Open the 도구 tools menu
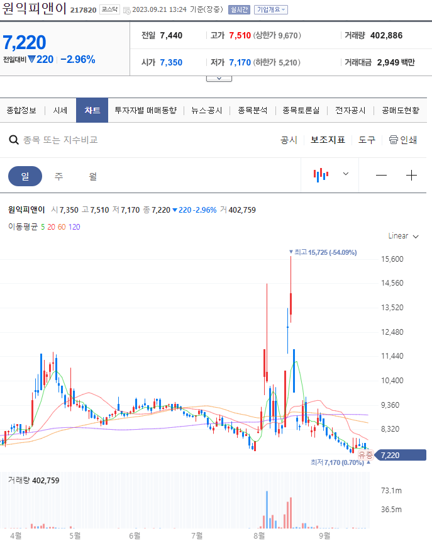The width and height of the screenshot is (432, 543). (367, 140)
